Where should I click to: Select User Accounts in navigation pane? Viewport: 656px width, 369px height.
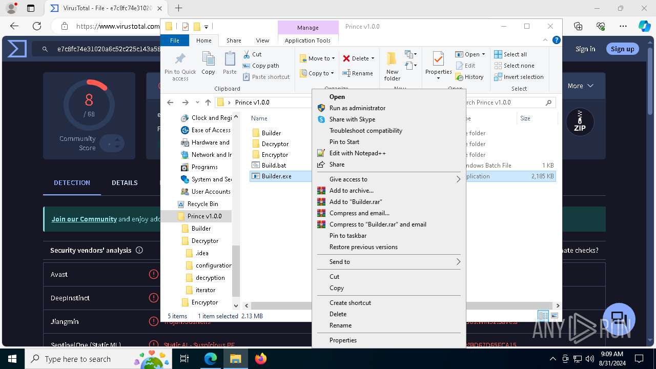click(211, 192)
